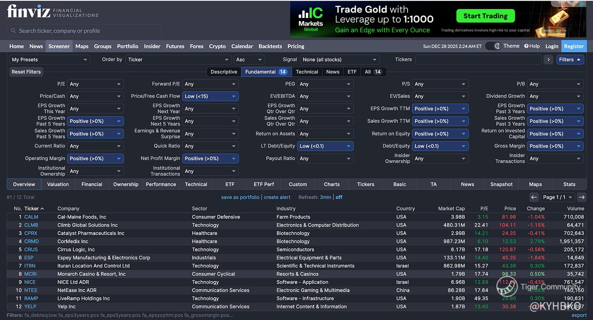Set refresh interval to 3min
The height and width of the screenshot is (320, 593).
pyautogui.click(x=325, y=197)
